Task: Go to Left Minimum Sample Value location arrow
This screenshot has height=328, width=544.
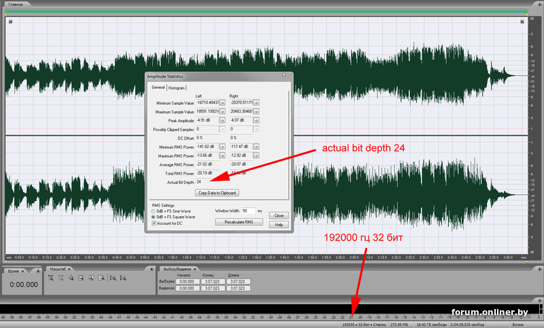Action: (x=222, y=103)
